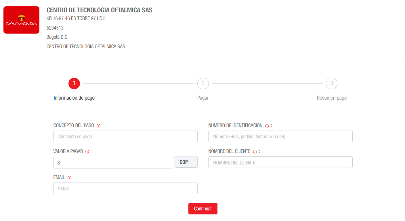Focus the Número de identificación field
The width and height of the screenshot is (405, 221).
pyautogui.click(x=280, y=136)
